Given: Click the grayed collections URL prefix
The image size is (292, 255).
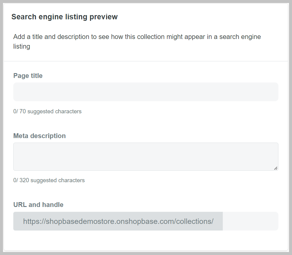Looking at the screenshot, I should (118, 221).
